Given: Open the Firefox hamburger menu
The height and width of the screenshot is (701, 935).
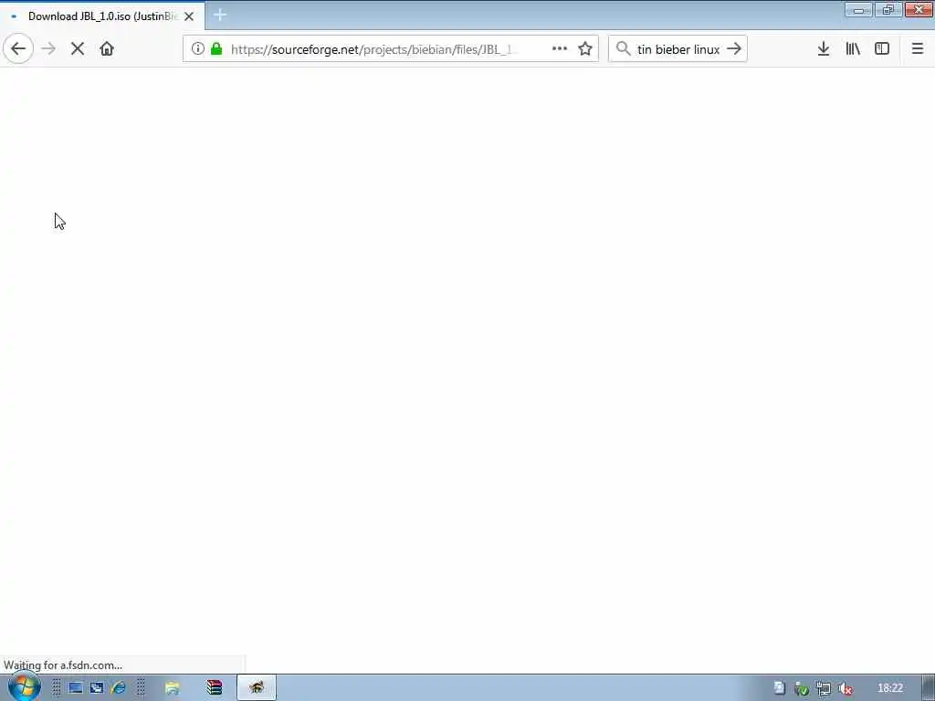Looking at the screenshot, I should [x=918, y=49].
